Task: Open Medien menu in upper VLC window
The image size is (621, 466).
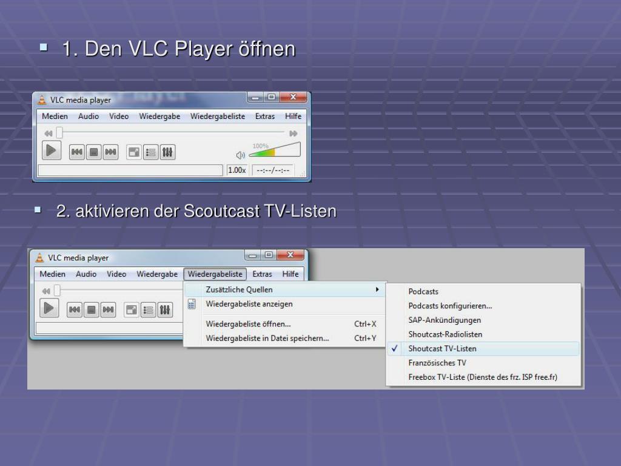Action: tap(55, 116)
